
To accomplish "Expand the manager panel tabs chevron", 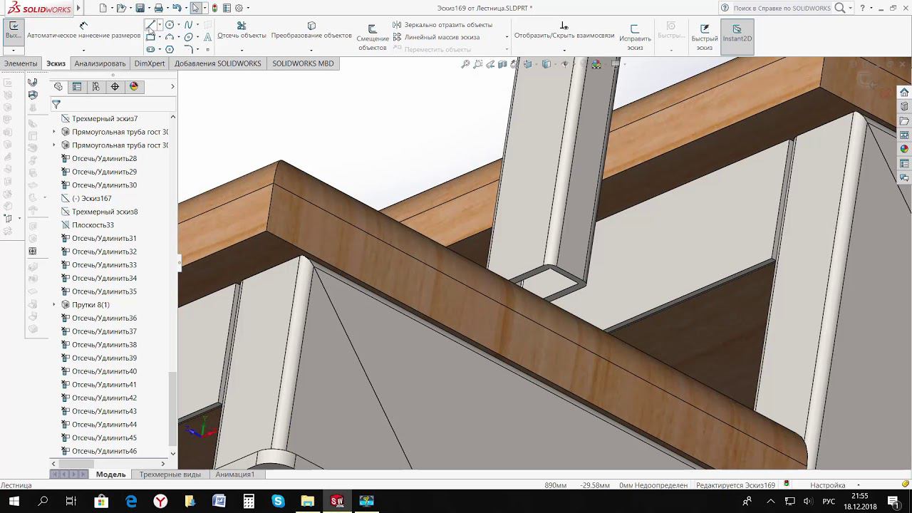I will pos(172,86).
